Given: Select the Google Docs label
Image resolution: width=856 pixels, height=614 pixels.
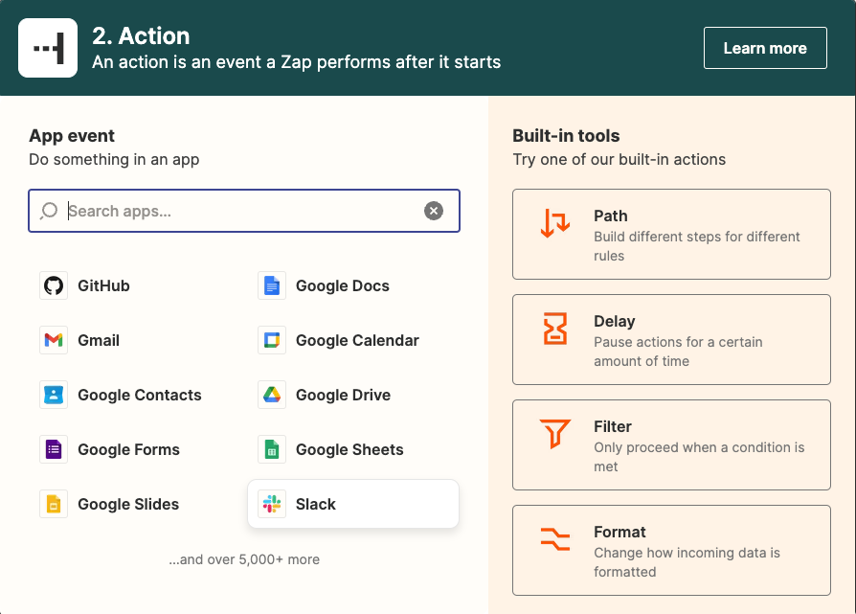Looking at the screenshot, I should tap(343, 285).
